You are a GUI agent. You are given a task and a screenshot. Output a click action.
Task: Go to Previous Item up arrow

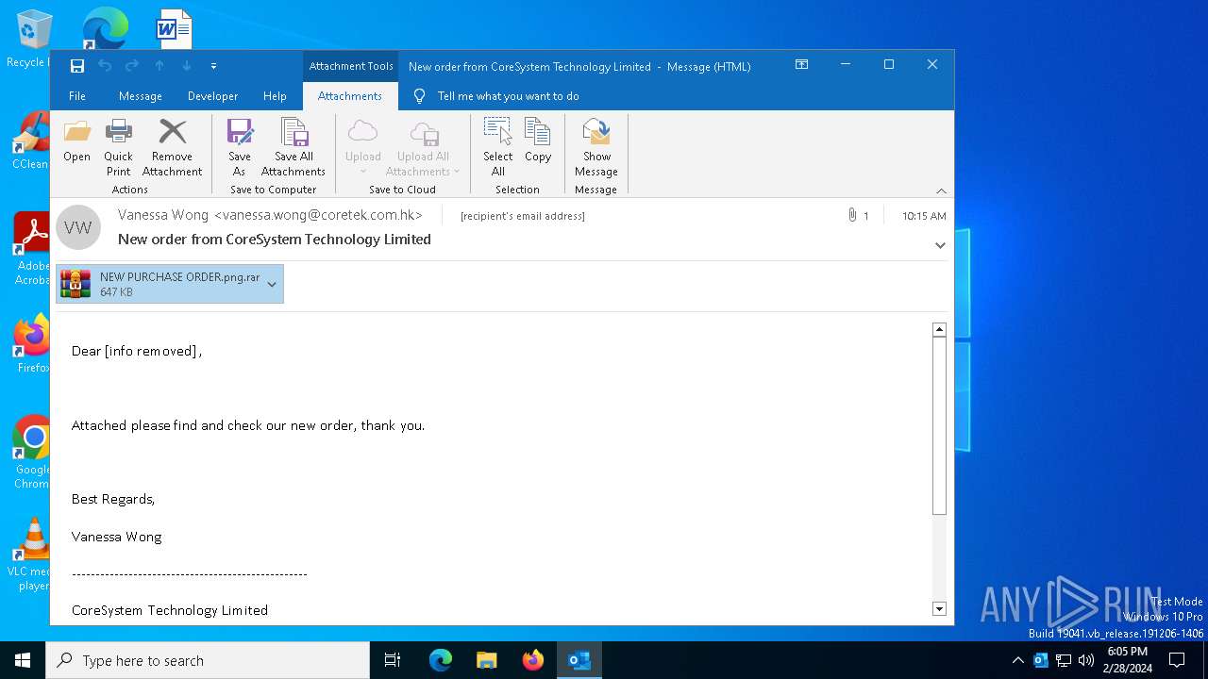(159, 66)
